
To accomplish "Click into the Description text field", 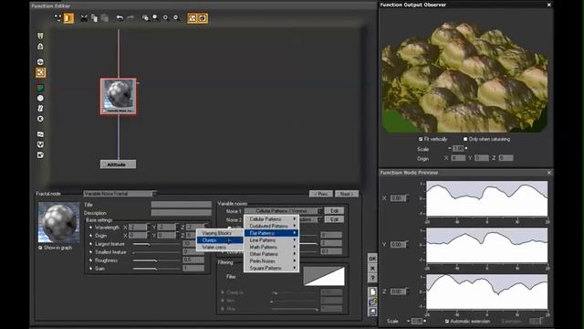I will coord(181,213).
